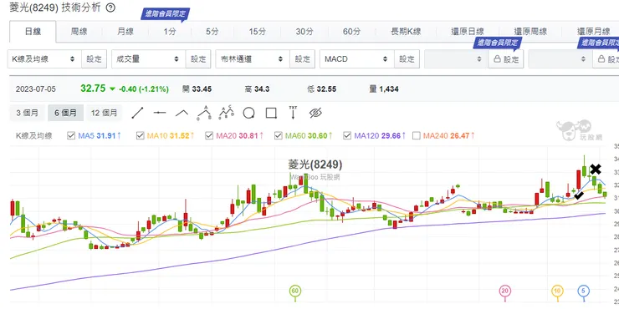Click the closing price 32.75
Image resolution: width=619 pixels, height=309 pixels.
(93, 89)
